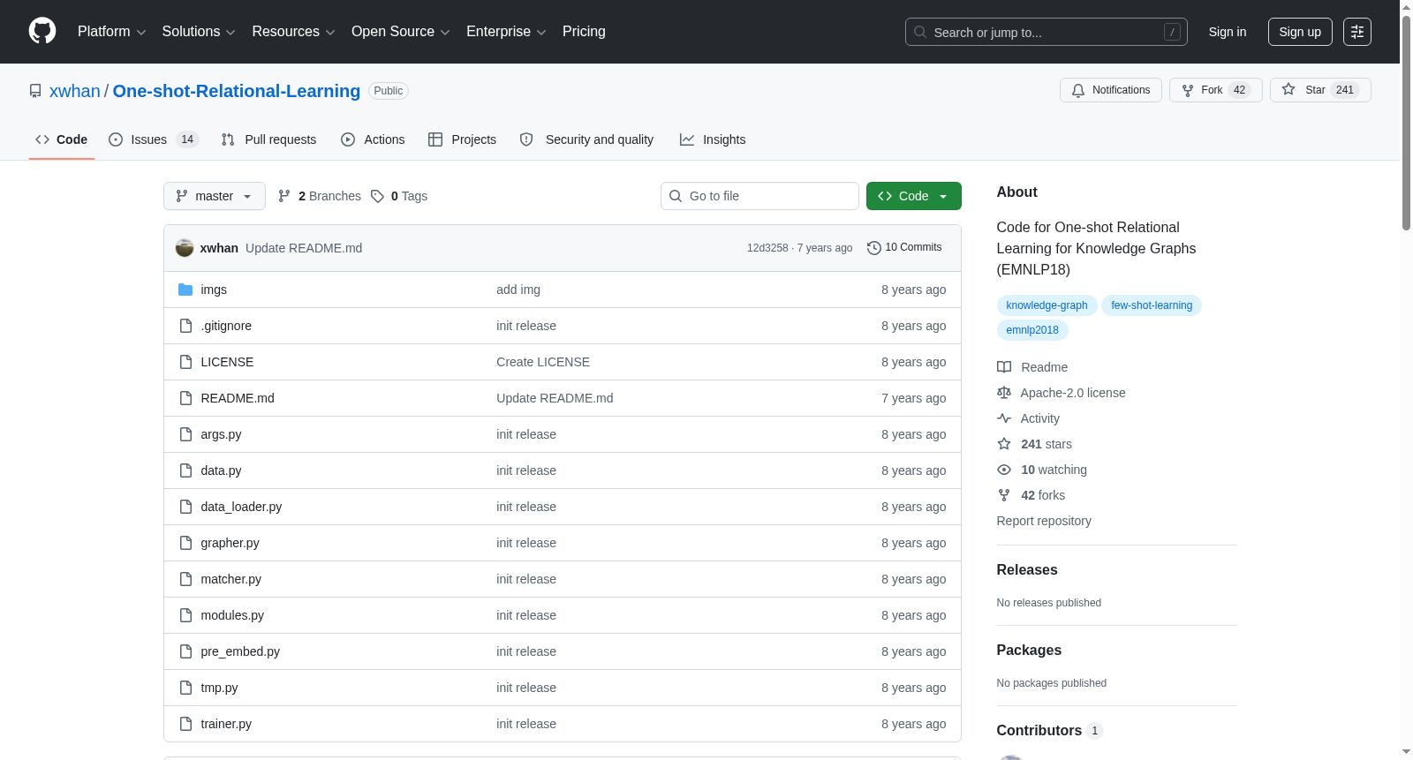Viewport: 1413px width, 760px height.
Task: Expand the Platform menu
Action: tap(112, 32)
